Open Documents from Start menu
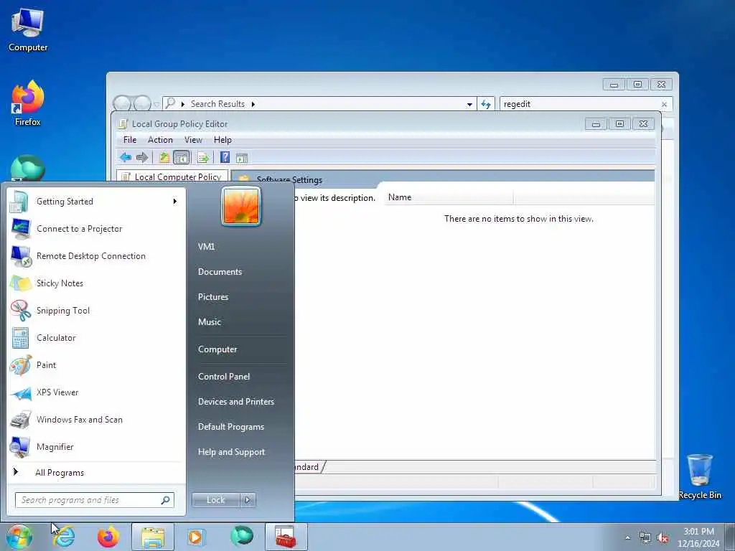Image resolution: width=735 pixels, height=551 pixels. (x=220, y=272)
